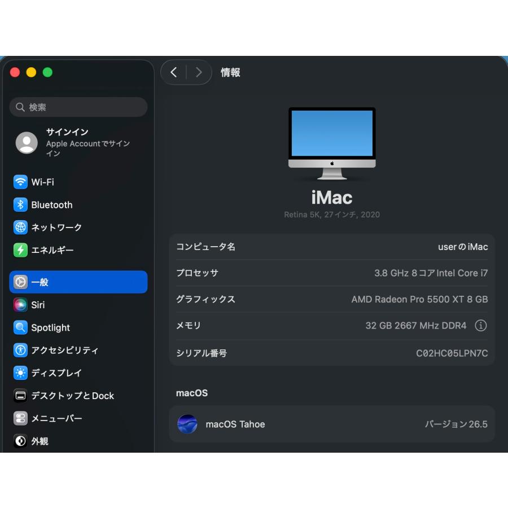The width and height of the screenshot is (508, 508).
Task: Click the メニューバー icon
Action: point(20,418)
